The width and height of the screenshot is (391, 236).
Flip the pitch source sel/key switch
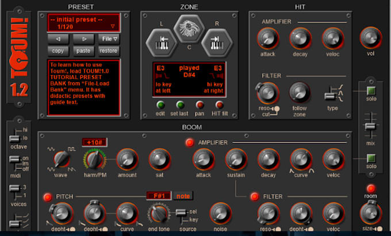[x=181, y=212]
